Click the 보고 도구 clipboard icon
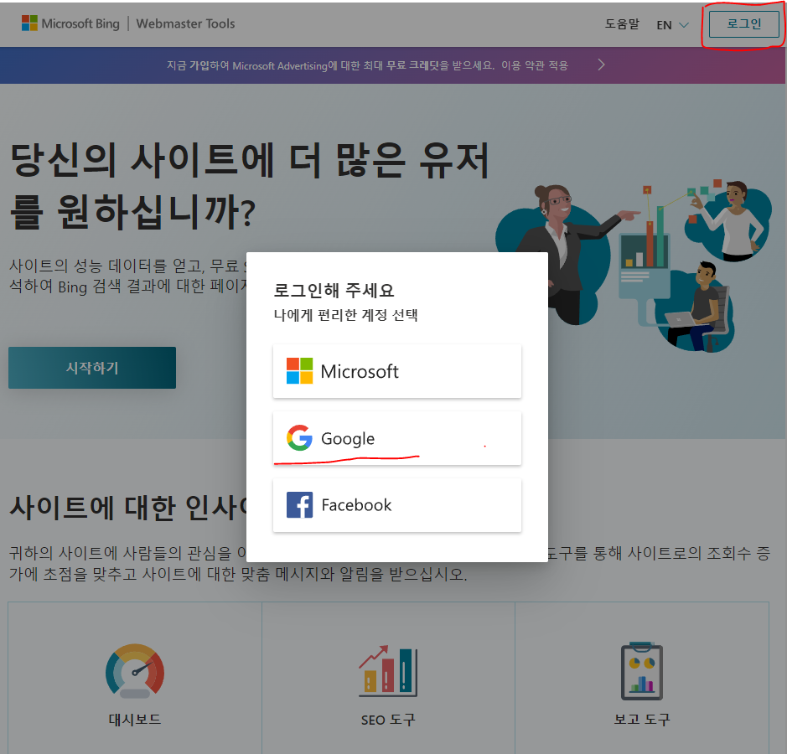This screenshot has width=787, height=754. [x=642, y=671]
